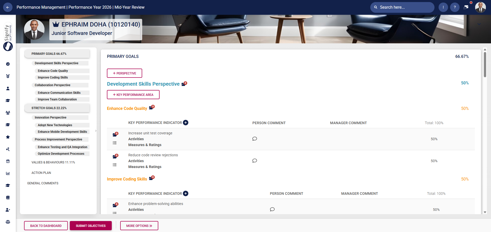The width and height of the screenshot is (491, 232).
Task: Click the team members icon in sidebar
Action: point(8,112)
